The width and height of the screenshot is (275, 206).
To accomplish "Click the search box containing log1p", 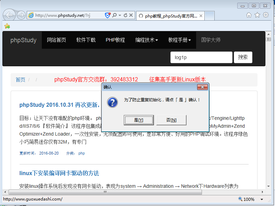I will [x=201, y=57].
